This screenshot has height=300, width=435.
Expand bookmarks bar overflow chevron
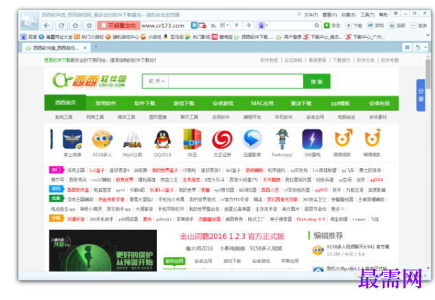point(427,36)
